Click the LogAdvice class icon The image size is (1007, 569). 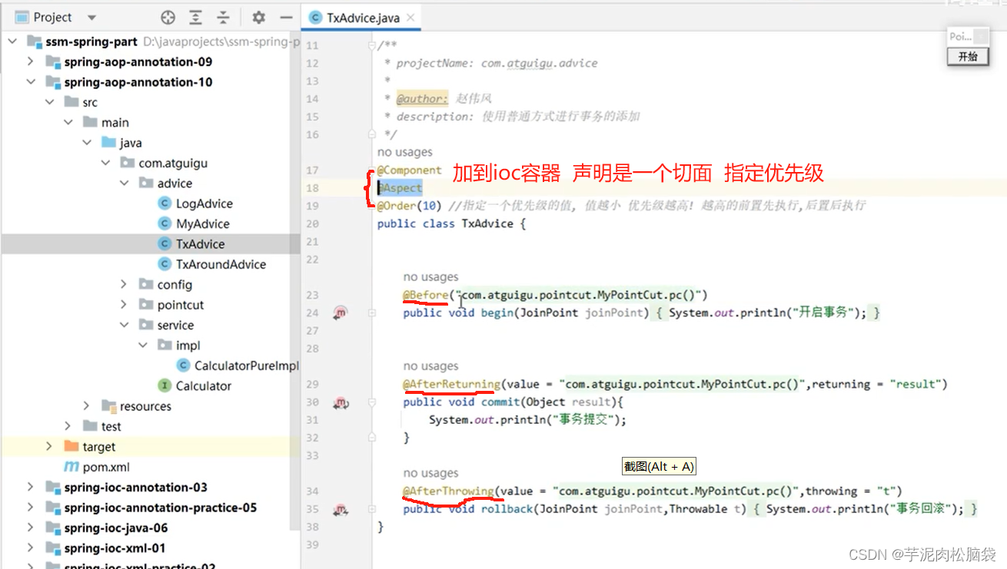tap(164, 203)
